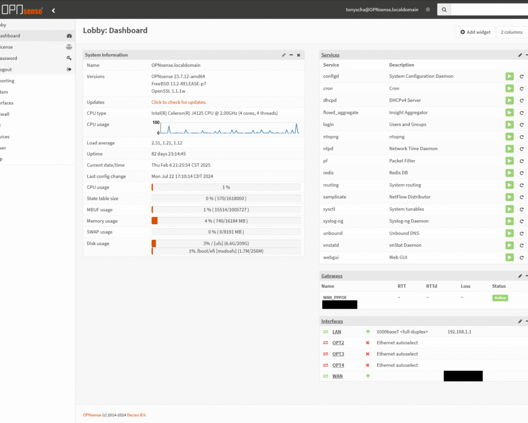Open the OPT2 interface link
Screen dimensions: 528x423
[338, 343]
